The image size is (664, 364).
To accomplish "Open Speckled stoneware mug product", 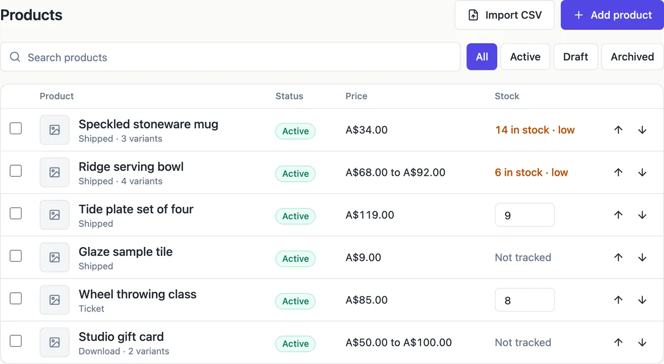I will [x=148, y=124].
